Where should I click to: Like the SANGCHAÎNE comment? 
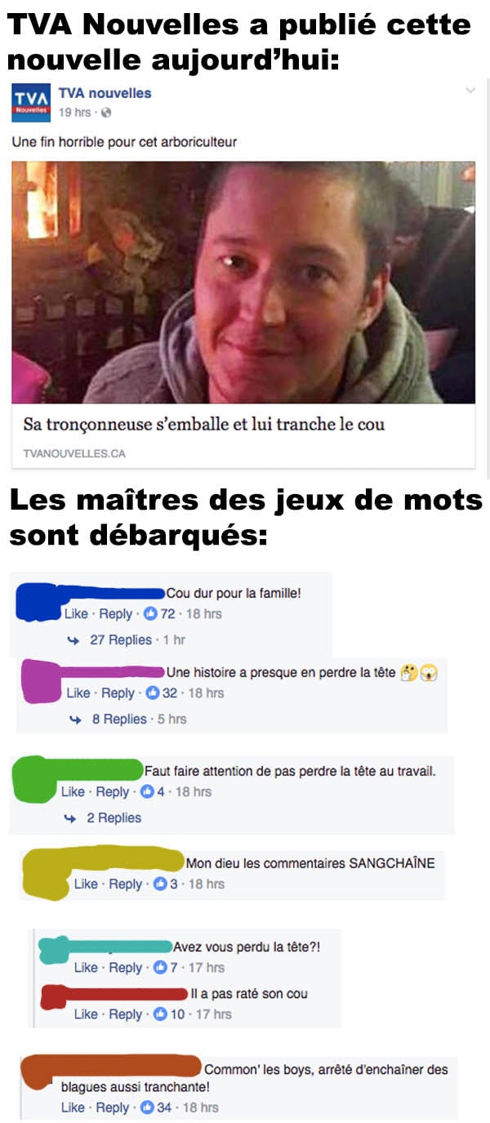[86, 884]
